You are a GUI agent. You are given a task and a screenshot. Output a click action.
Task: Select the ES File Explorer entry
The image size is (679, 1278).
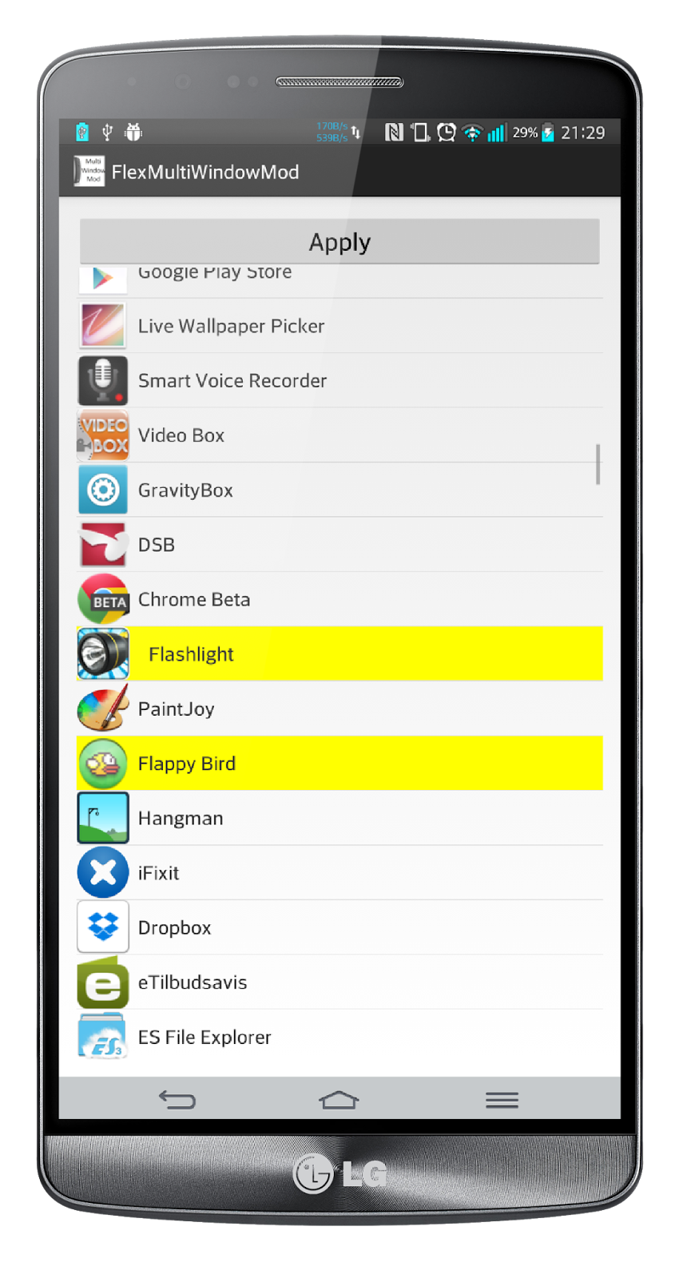[339, 1037]
